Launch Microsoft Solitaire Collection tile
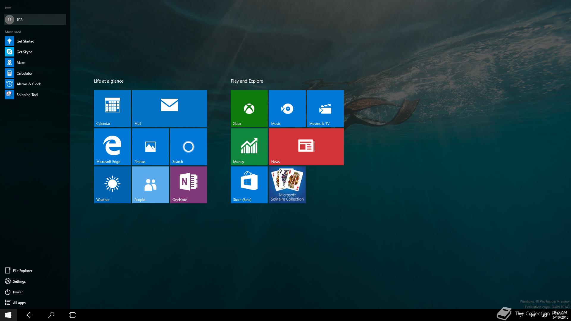The width and height of the screenshot is (571, 321). pos(287,185)
